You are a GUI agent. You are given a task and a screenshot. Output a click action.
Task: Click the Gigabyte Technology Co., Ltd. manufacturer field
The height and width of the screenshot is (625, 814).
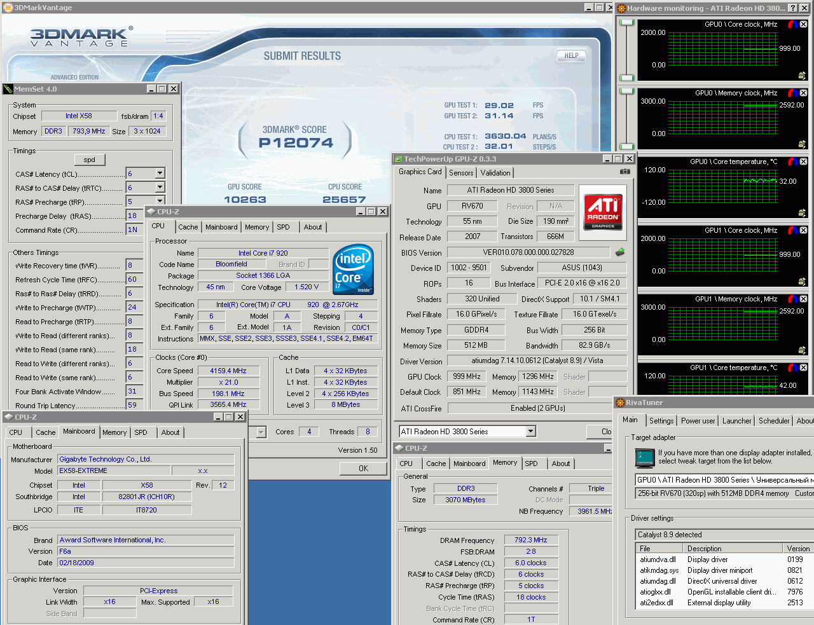tap(146, 459)
